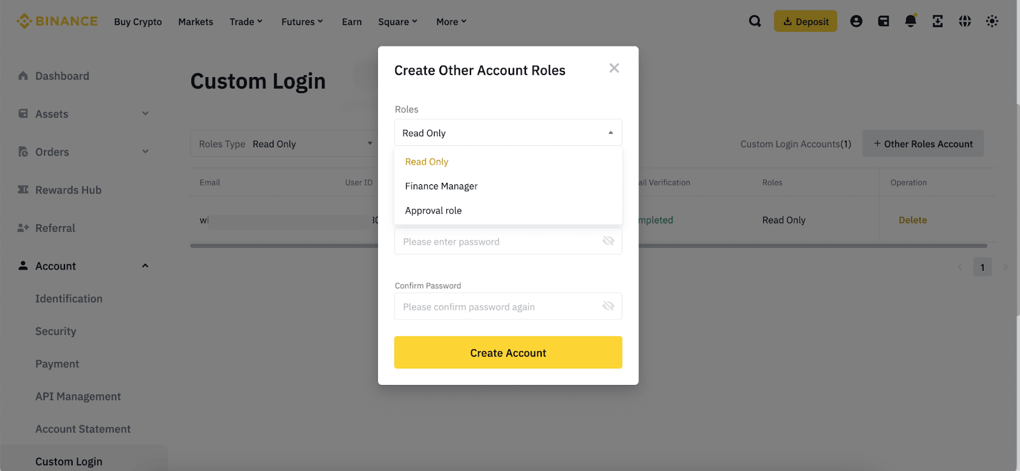Open the notifications bell icon
Screen dimensions: 1020x471
(x=910, y=21)
